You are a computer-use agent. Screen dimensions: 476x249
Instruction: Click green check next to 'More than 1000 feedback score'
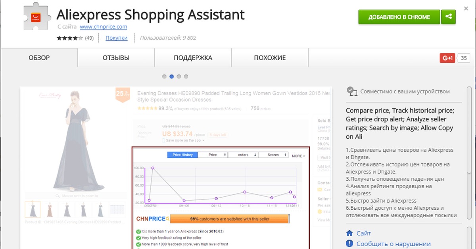(138, 244)
